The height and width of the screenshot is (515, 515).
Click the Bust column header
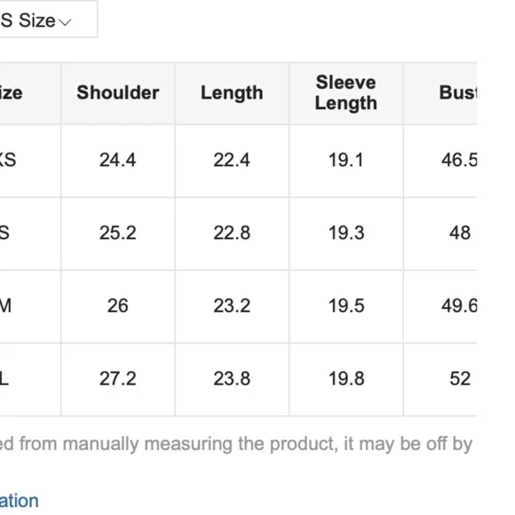click(458, 92)
